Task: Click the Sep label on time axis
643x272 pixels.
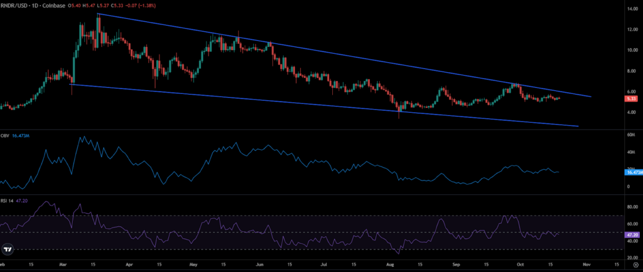Action: [x=455, y=265]
